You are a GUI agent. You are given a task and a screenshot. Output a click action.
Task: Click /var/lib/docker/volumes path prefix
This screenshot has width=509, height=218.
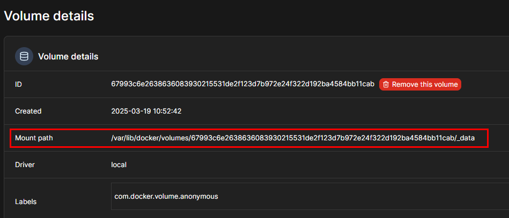(150, 138)
